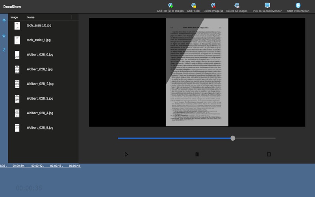Click the 00:00:48 timeline mark

tap(74, 166)
